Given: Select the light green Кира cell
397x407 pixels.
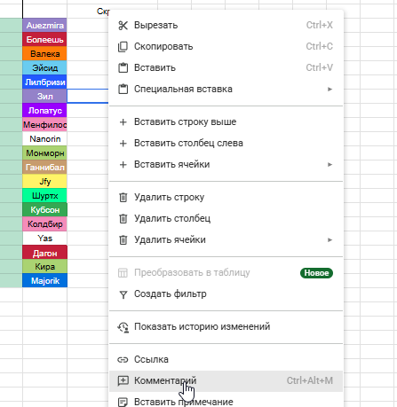Looking at the screenshot, I should (44, 266).
